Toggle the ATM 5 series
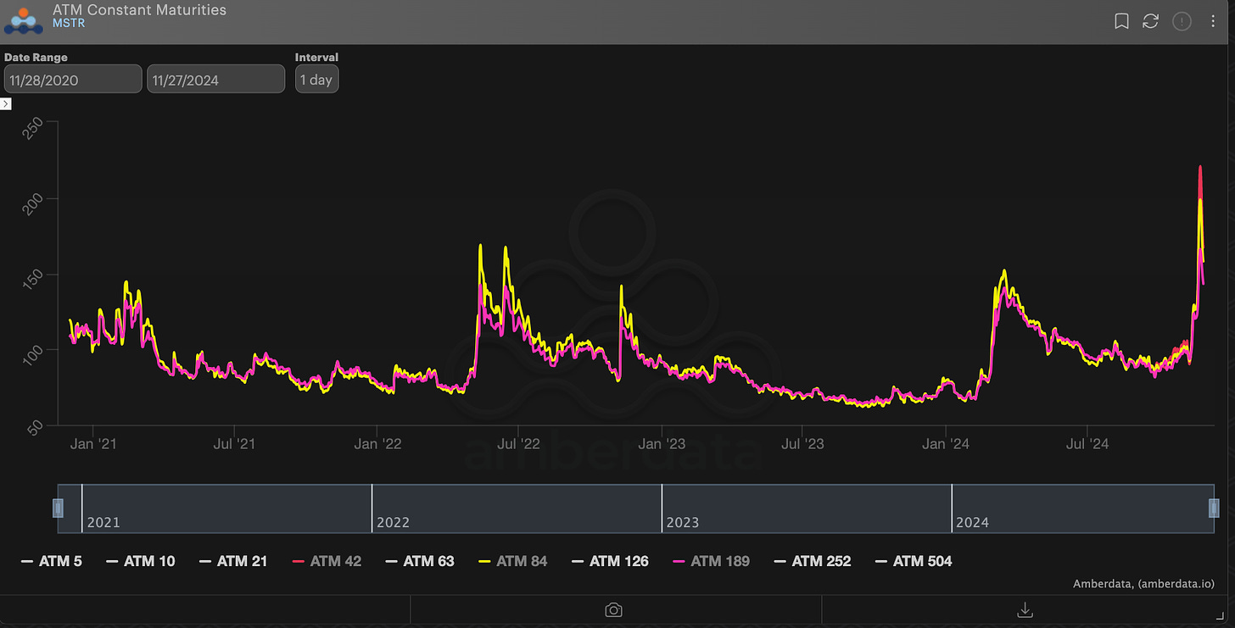This screenshot has width=1235, height=628. (52, 561)
